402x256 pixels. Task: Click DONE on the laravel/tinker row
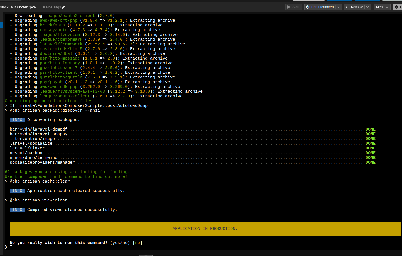tap(371, 148)
